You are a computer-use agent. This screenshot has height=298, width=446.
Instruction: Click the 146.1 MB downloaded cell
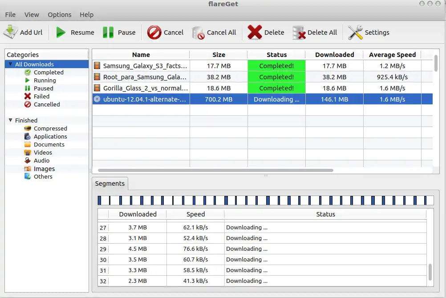[x=335, y=99]
